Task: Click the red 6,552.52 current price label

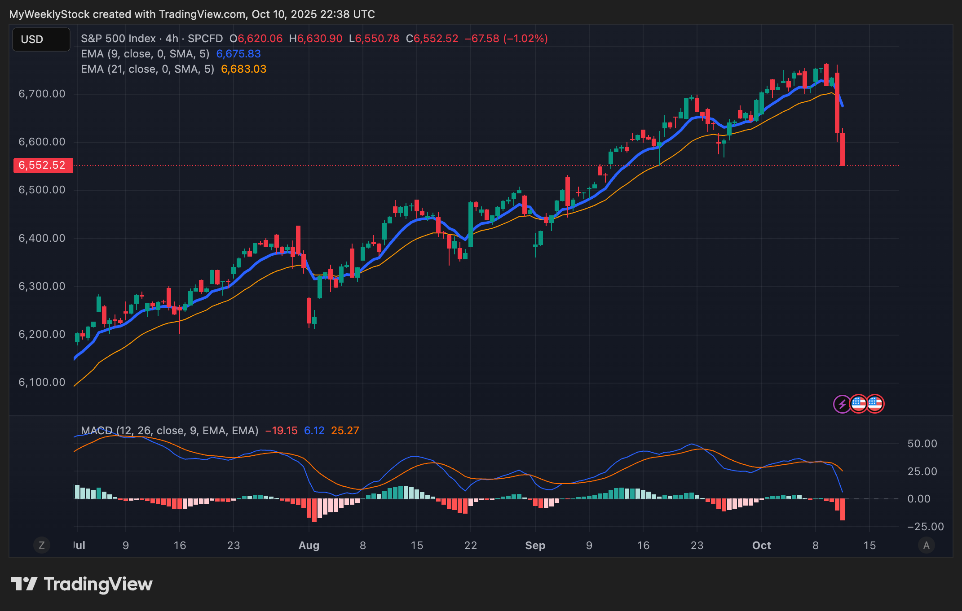Action: [42, 165]
